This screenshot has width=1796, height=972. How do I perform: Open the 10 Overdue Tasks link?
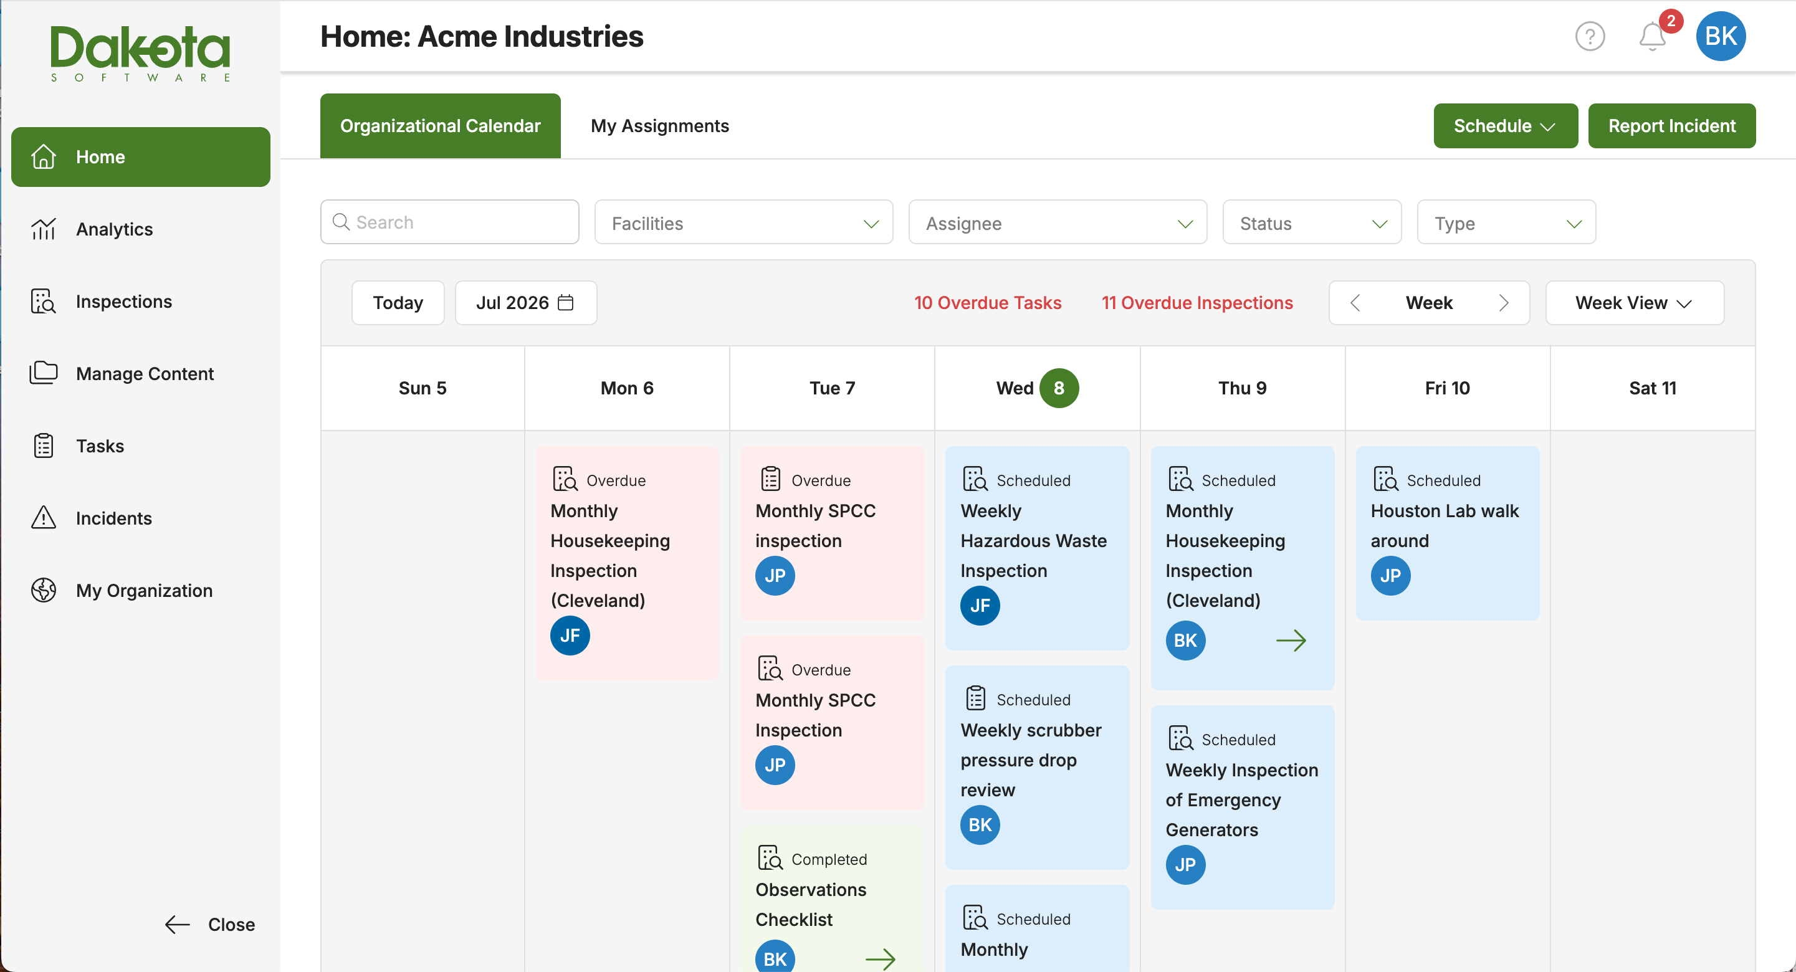coord(987,303)
